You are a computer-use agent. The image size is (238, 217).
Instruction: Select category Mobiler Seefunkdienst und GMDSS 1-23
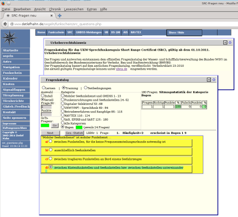click(63, 95)
